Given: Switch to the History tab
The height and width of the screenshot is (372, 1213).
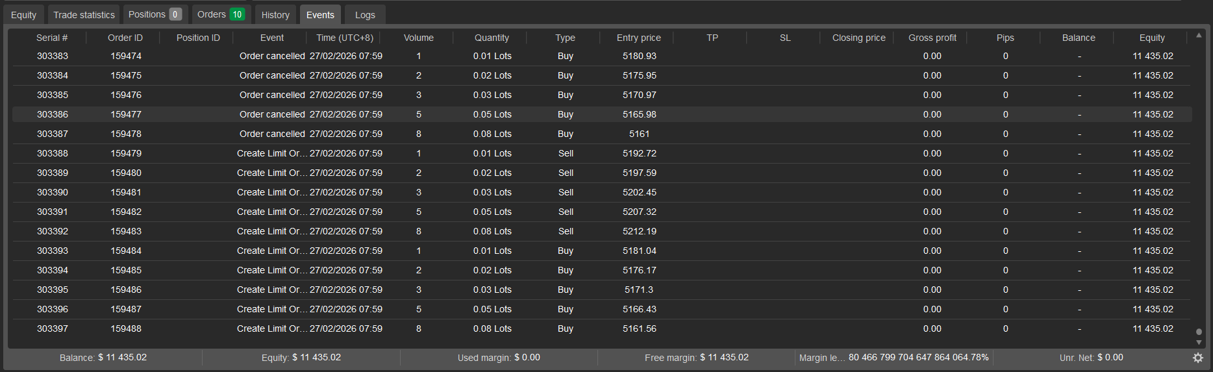Looking at the screenshot, I should 275,15.
